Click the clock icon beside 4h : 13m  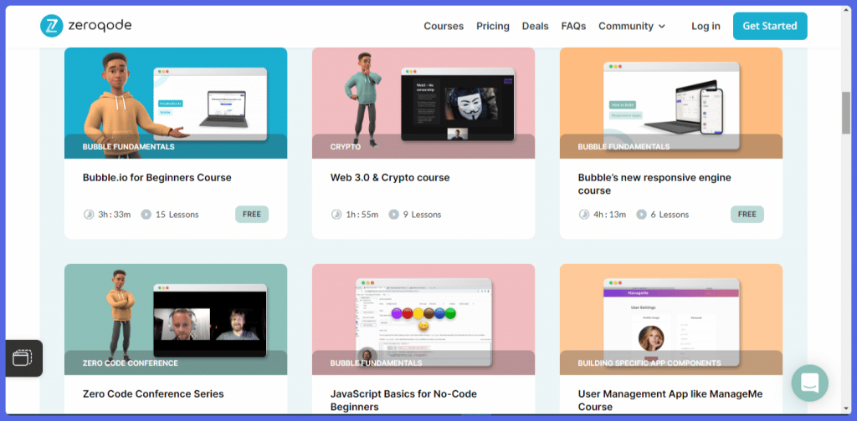pos(583,215)
